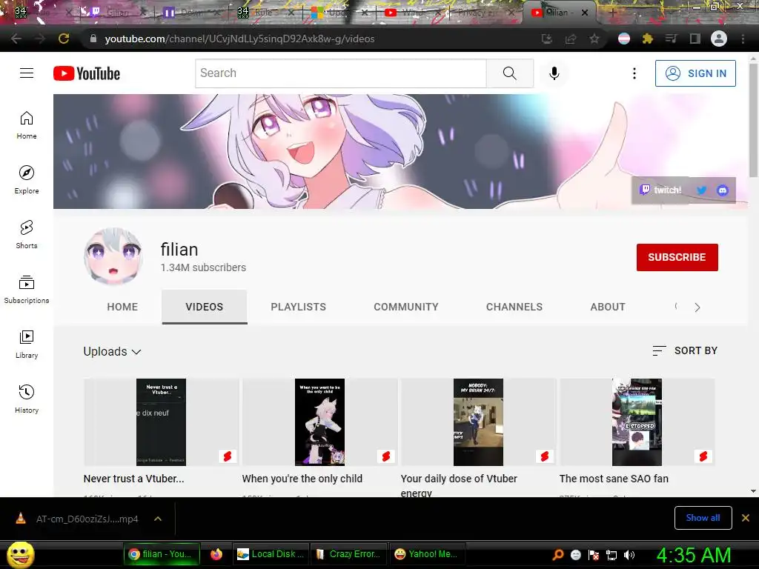Open a new browser tab with plus
The height and width of the screenshot is (569, 759).
coord(612,13)
